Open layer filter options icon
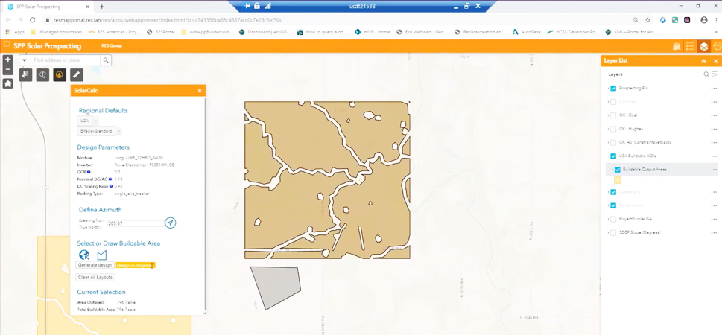 pos(715,74)
